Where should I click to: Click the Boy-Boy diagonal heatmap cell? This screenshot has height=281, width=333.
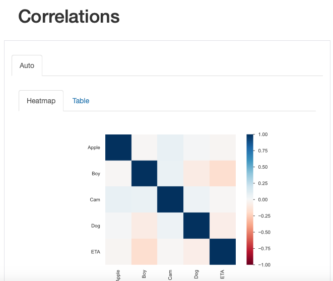(x=144, y=173)
